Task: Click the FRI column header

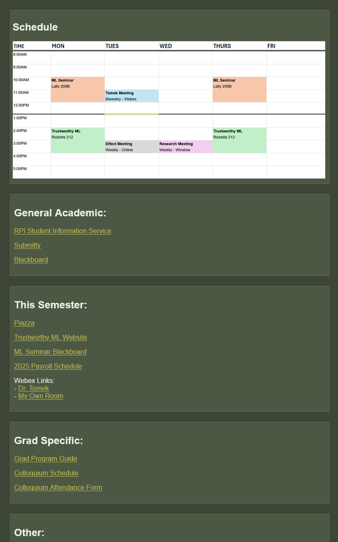Action: (x=271, y=46)
